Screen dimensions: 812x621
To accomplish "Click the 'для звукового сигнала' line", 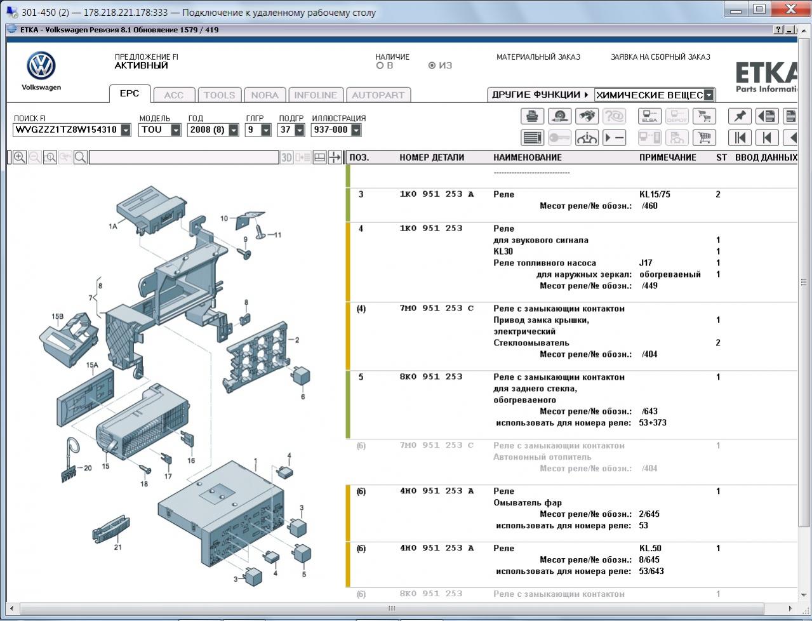I will (541, 240).
